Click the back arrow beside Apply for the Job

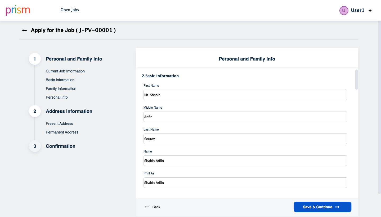pyautogui.click(x=24, y=30)
